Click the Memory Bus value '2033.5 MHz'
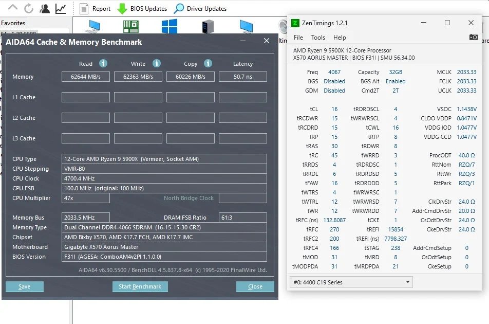Screen dimensions: 489x324 pyautogui.click(x=86, y=218)
